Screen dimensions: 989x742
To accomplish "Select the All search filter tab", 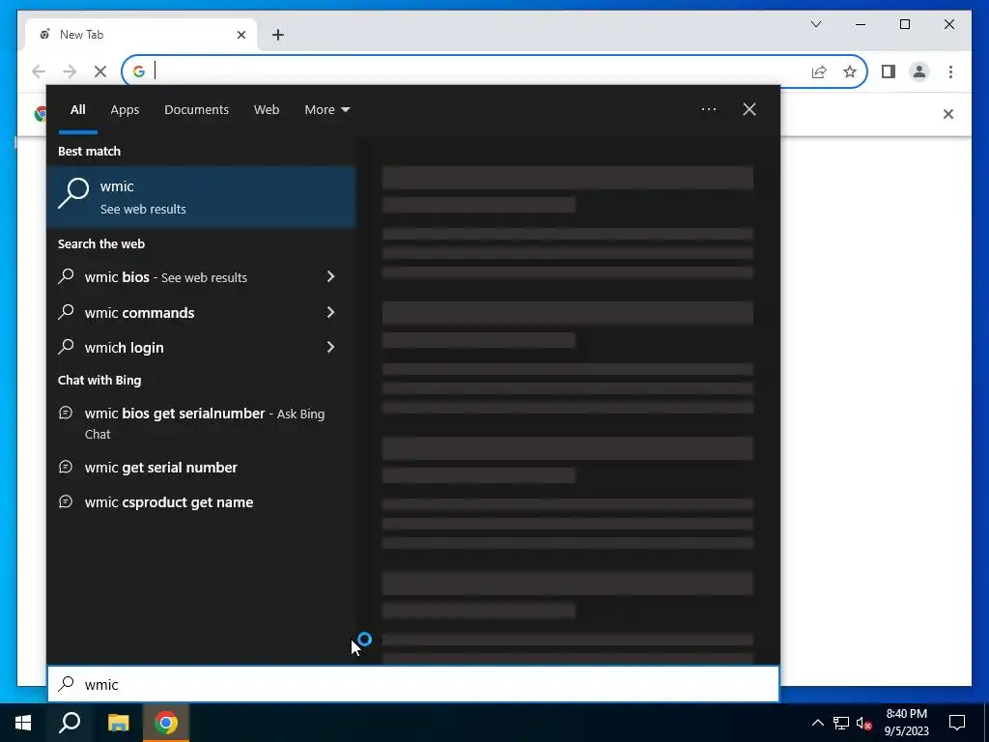I will (77, 110).
